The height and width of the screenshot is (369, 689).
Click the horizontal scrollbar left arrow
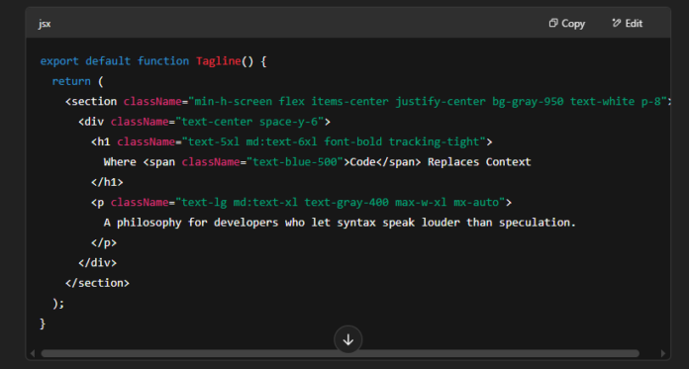pyautogui.click(x=33, y=353)
